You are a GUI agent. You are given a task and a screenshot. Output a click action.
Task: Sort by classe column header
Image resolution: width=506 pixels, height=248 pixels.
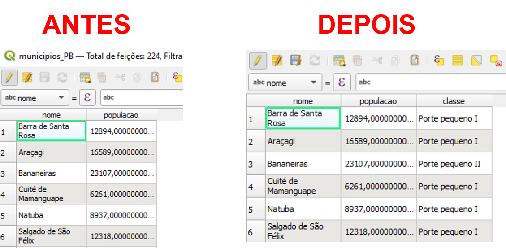coord(454,101)
